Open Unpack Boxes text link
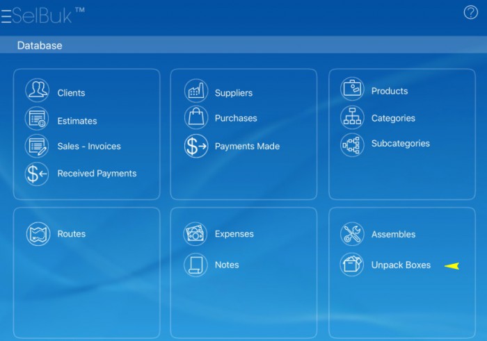Screen dimensions: 487x341 (401, 265)
